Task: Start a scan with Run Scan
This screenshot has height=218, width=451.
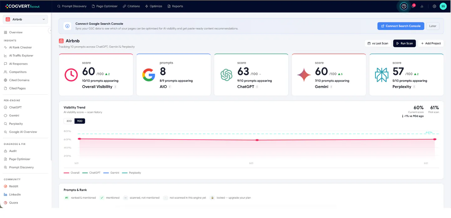Action: click(x=404, y=43)
